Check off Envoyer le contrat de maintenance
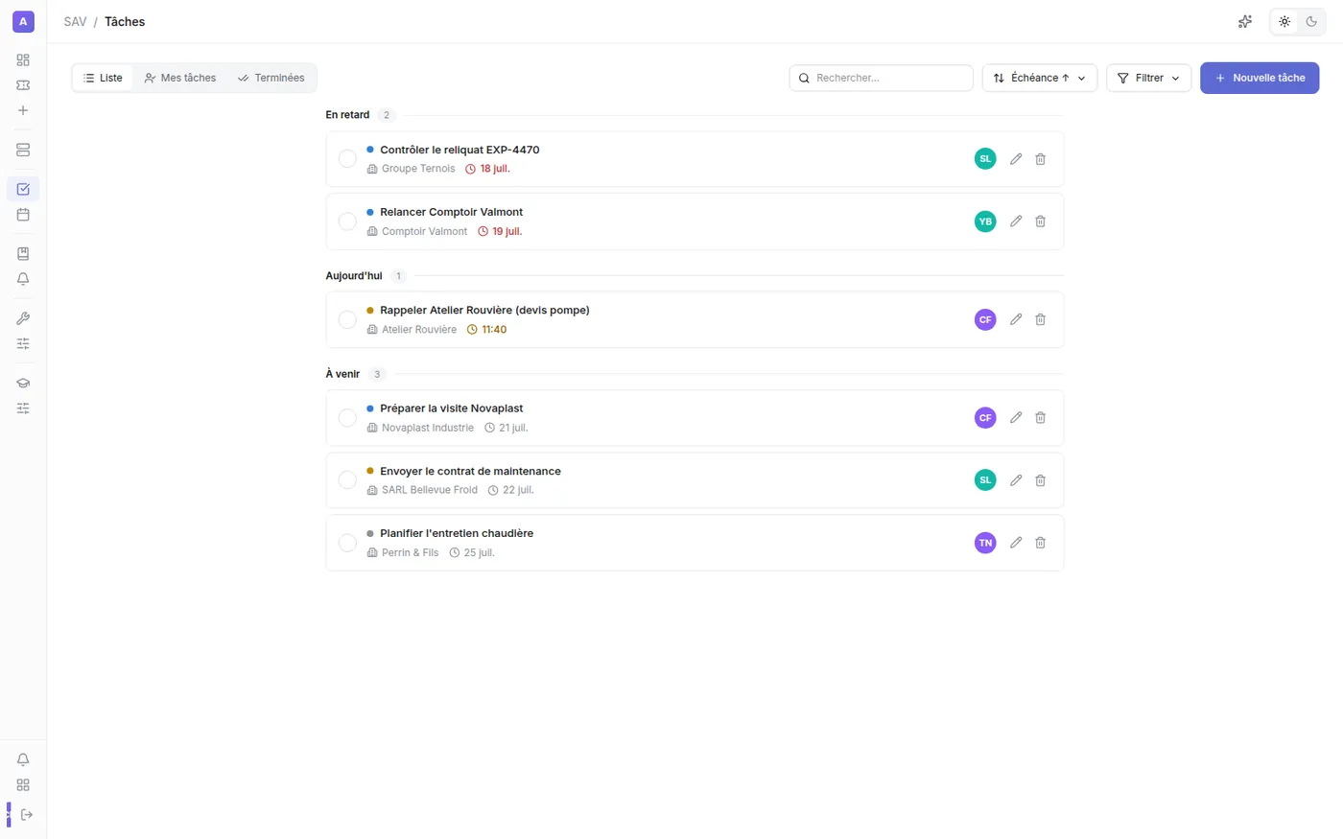 [347, 480]
